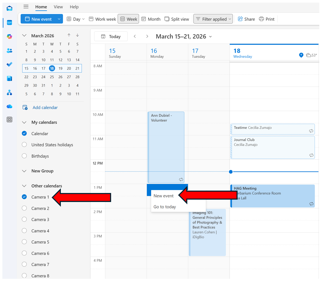Open the To Do checkmark app
Viewport: 323px width, 283px height.
(x=10, y=64)
